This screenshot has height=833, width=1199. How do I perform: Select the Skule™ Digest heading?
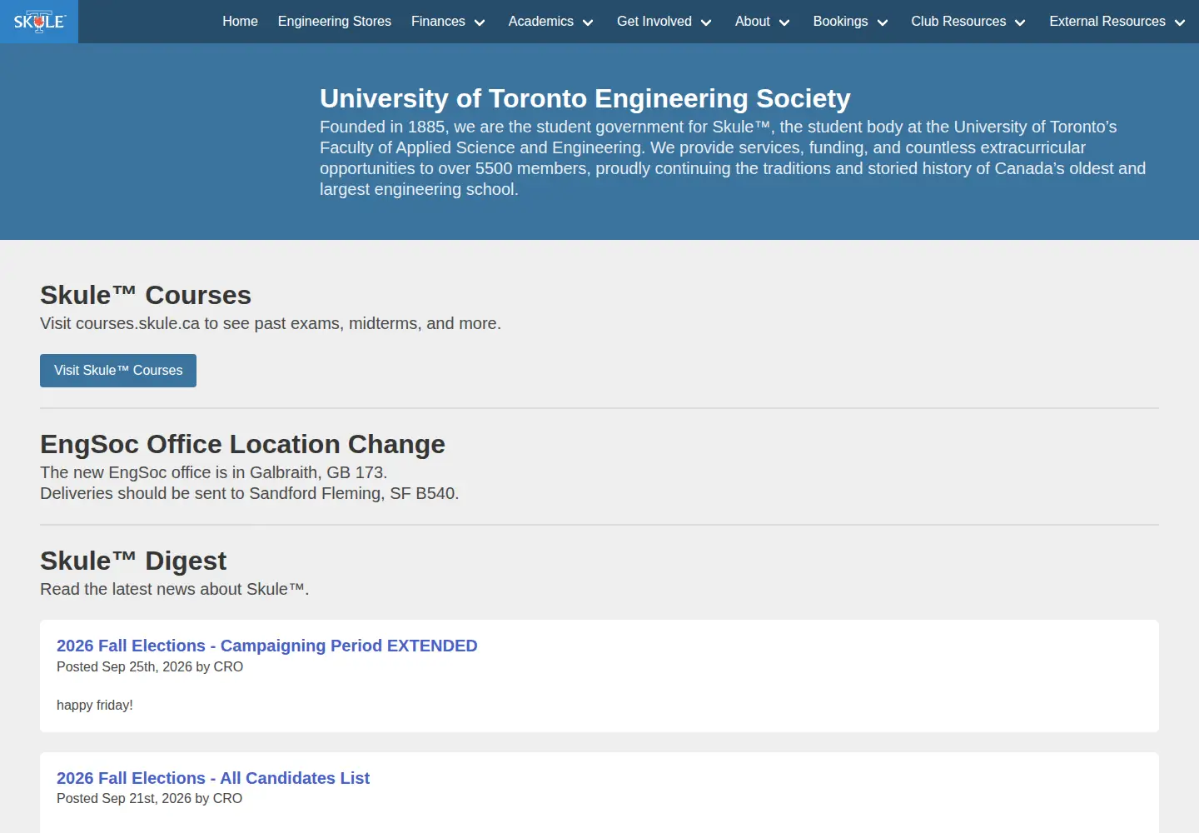click(133, 561)
